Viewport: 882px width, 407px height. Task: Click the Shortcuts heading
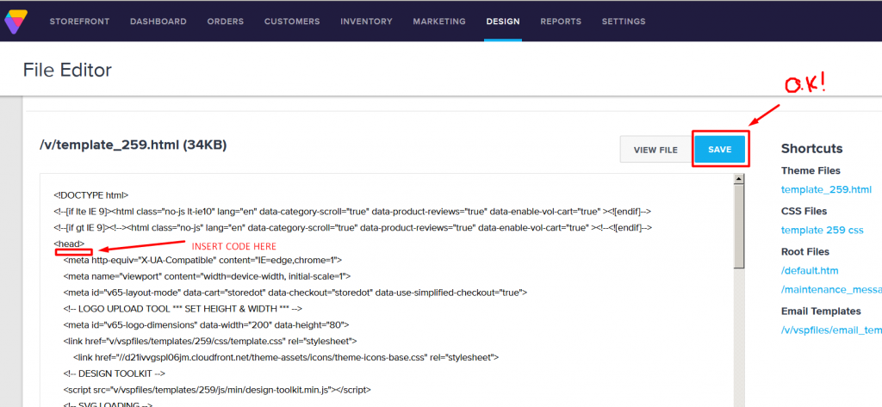811,148
